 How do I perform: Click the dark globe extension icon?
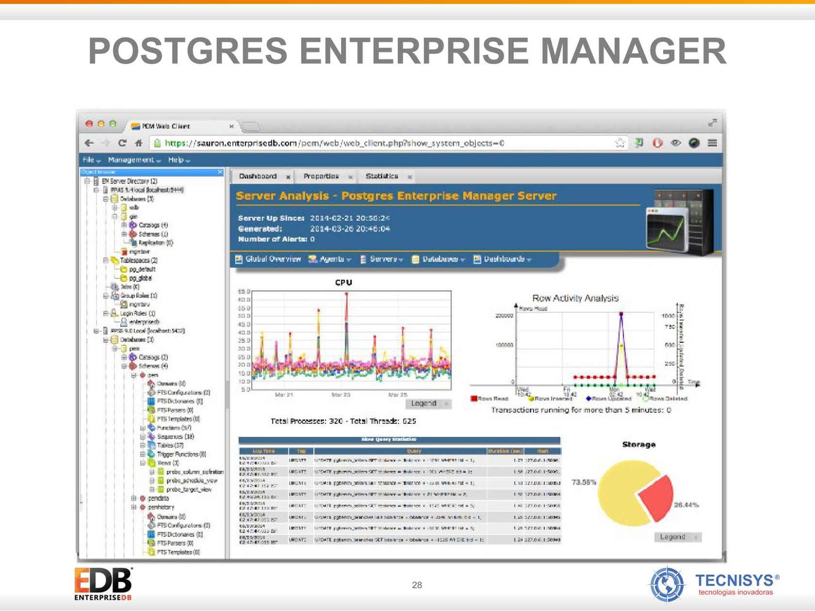694,143
